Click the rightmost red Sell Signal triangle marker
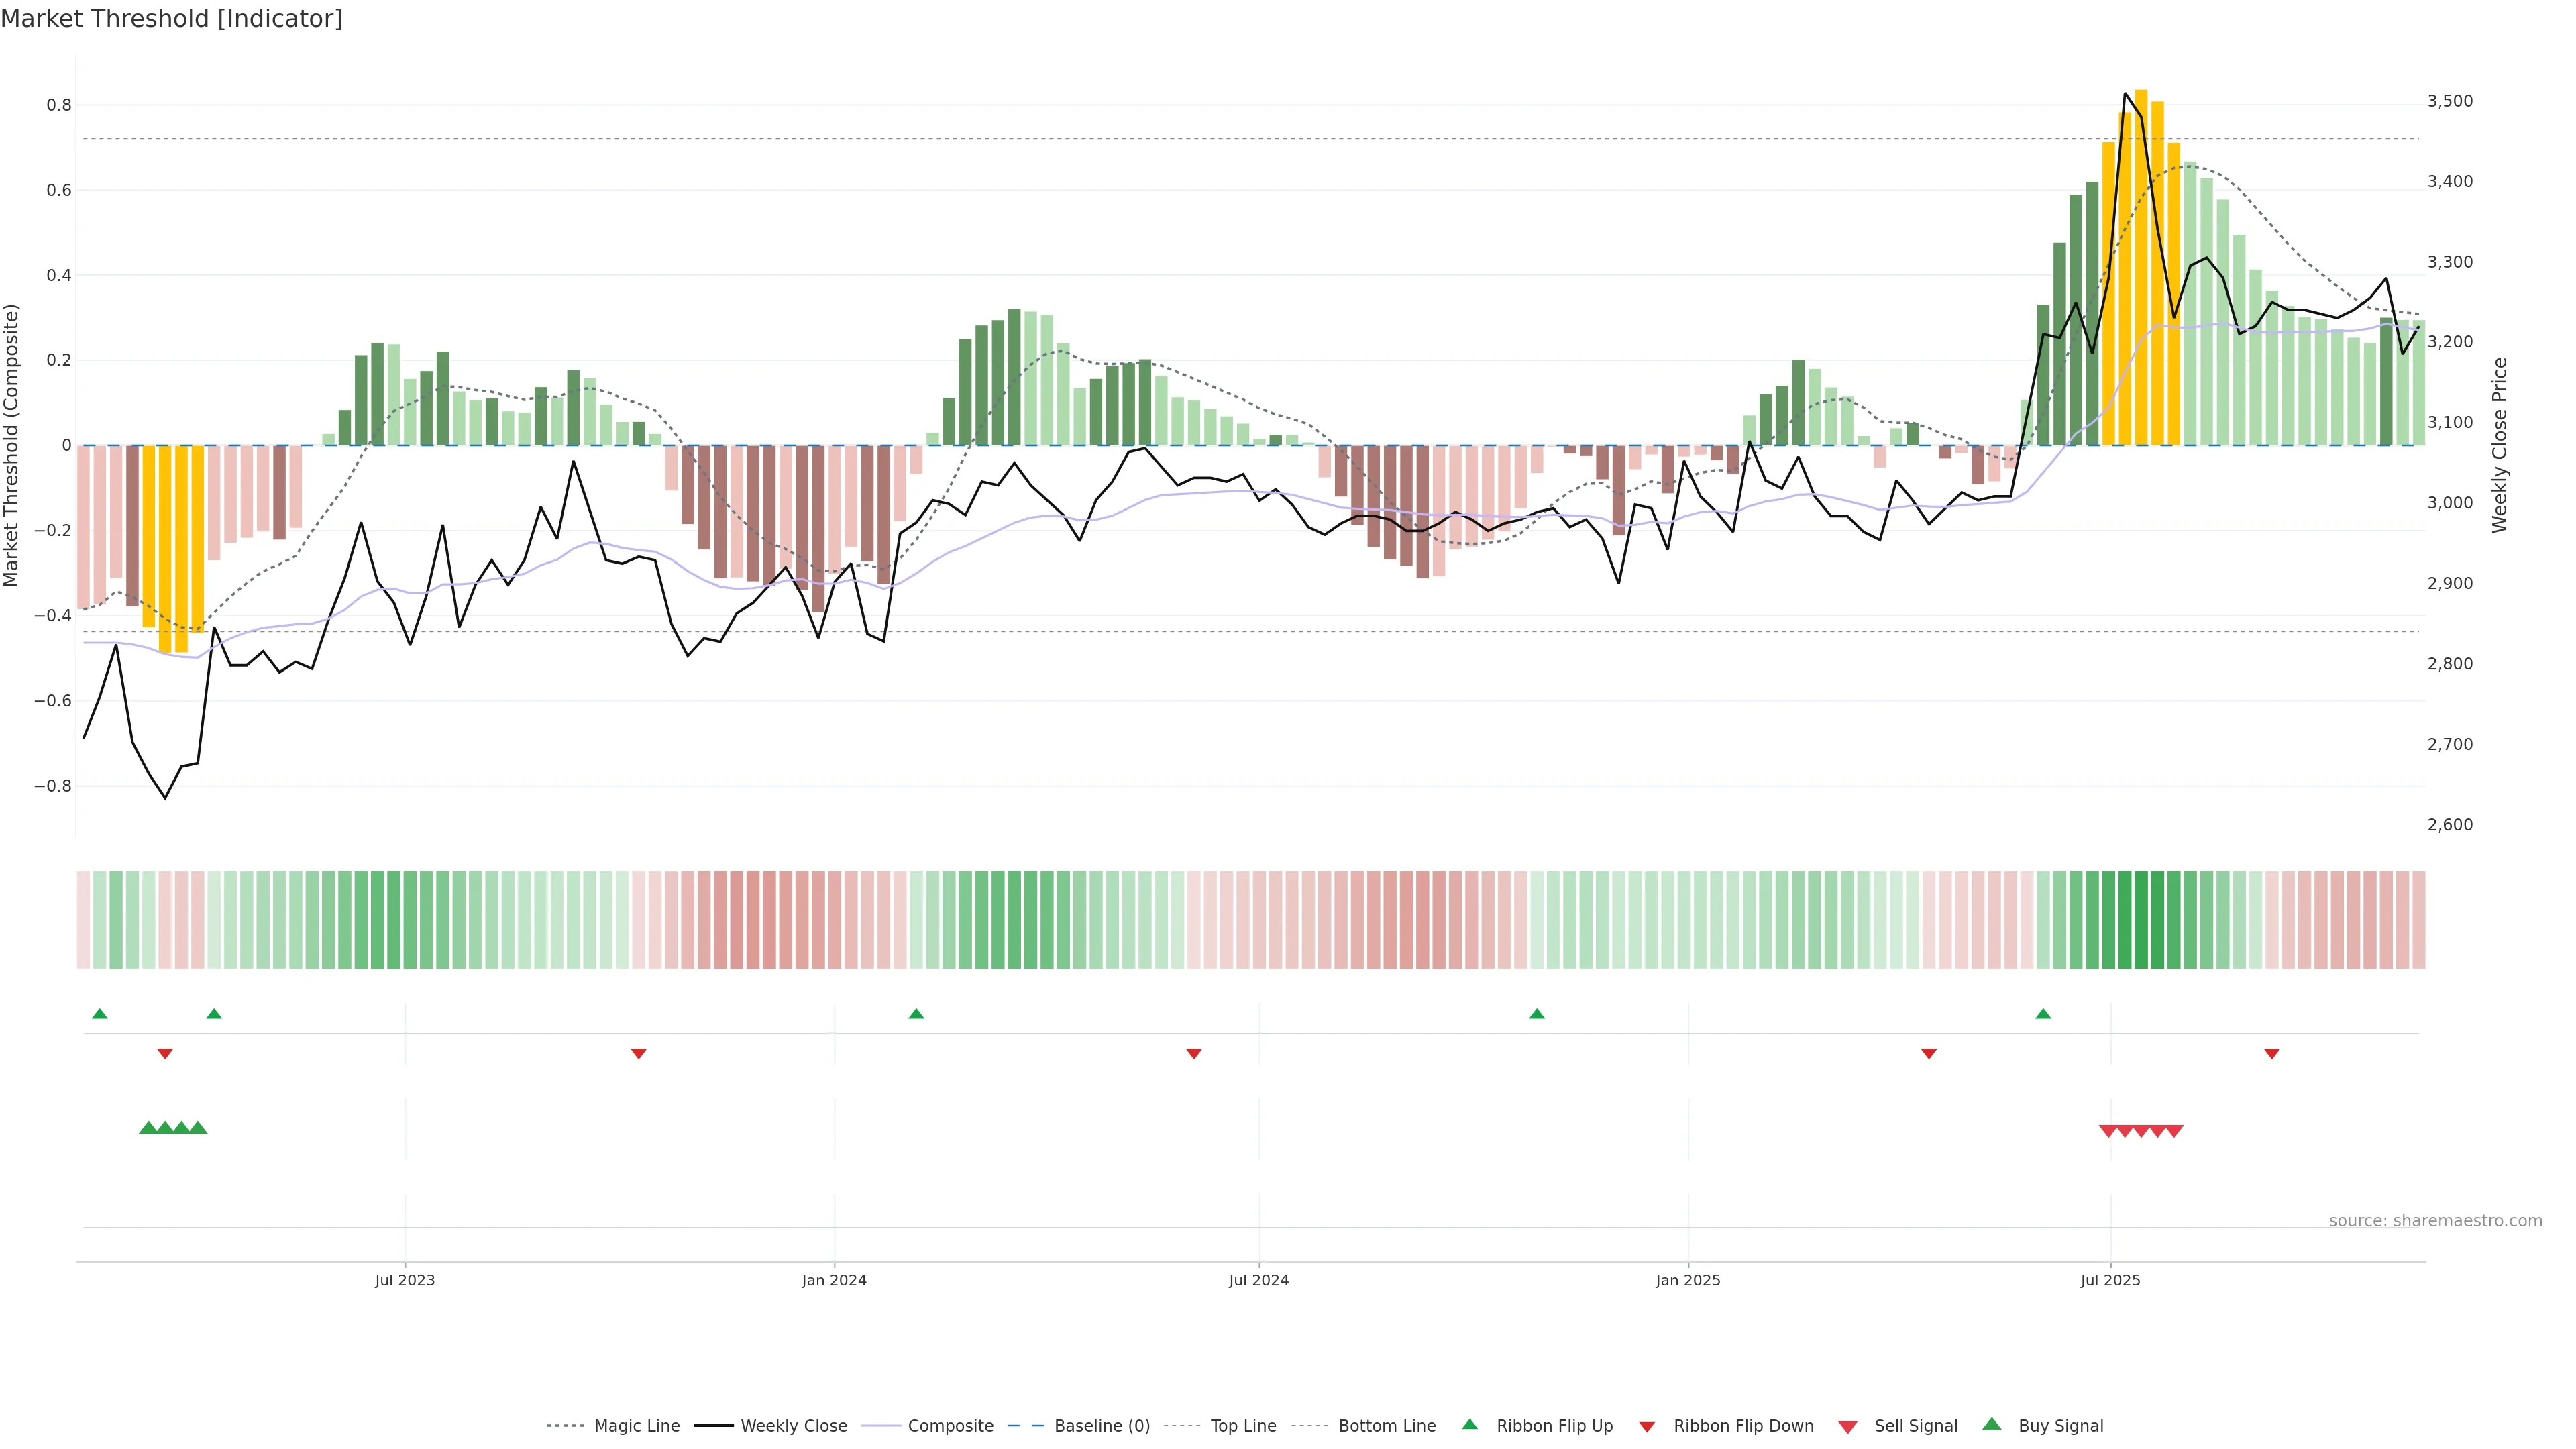 pyautogui.click(x=2174, y=1131)
